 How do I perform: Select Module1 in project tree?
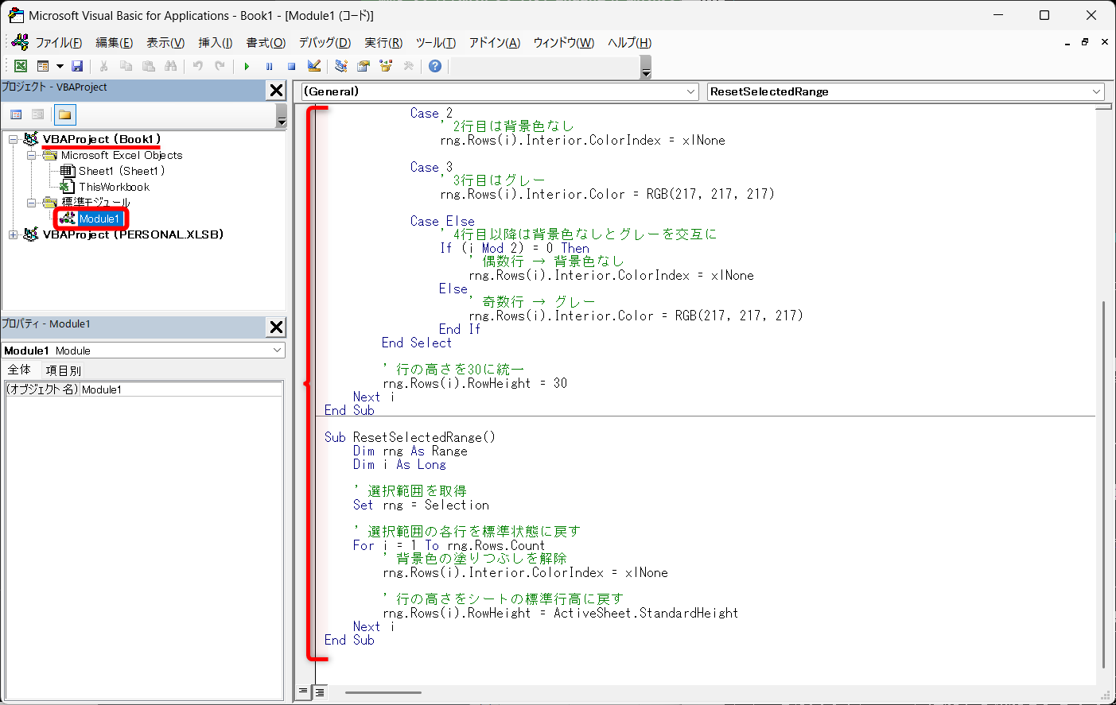[99, 219]
